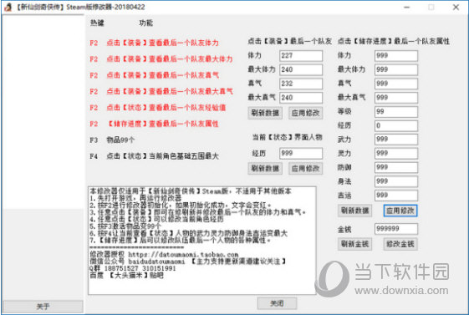Focus the 体力 999 field in save-attributes column
Screen dimensions: 469x315
tap(396, 56)
